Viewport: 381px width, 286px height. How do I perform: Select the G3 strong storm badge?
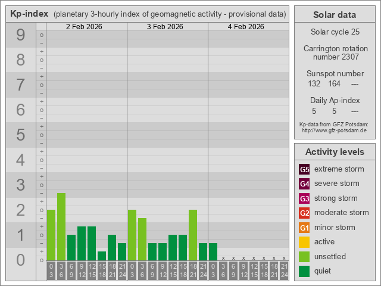pos(304,198)
